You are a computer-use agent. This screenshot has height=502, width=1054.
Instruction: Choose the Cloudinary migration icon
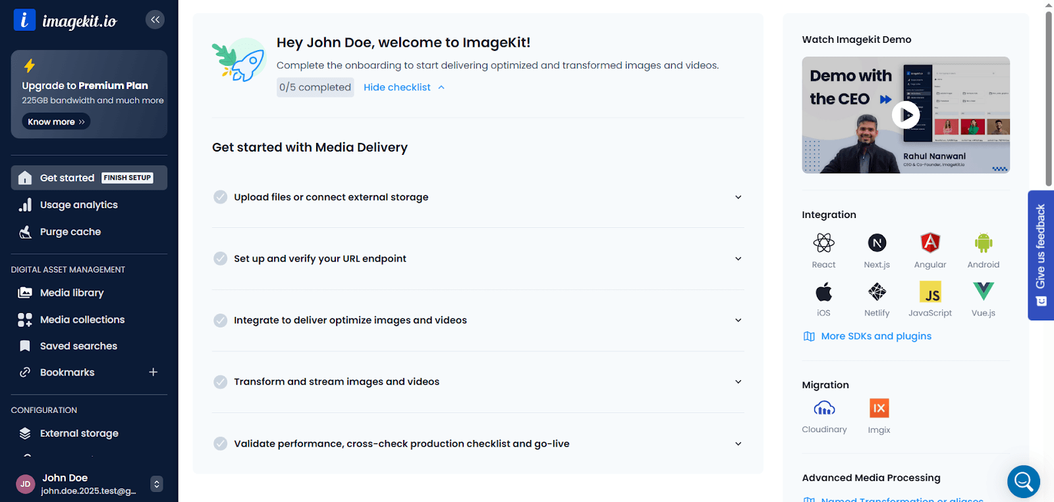[x=824, y=408]
